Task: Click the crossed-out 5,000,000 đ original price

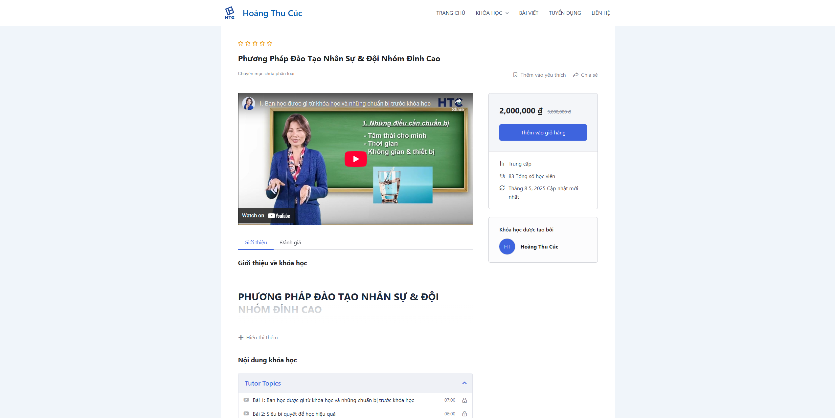Action: click(x=559, y=112)
